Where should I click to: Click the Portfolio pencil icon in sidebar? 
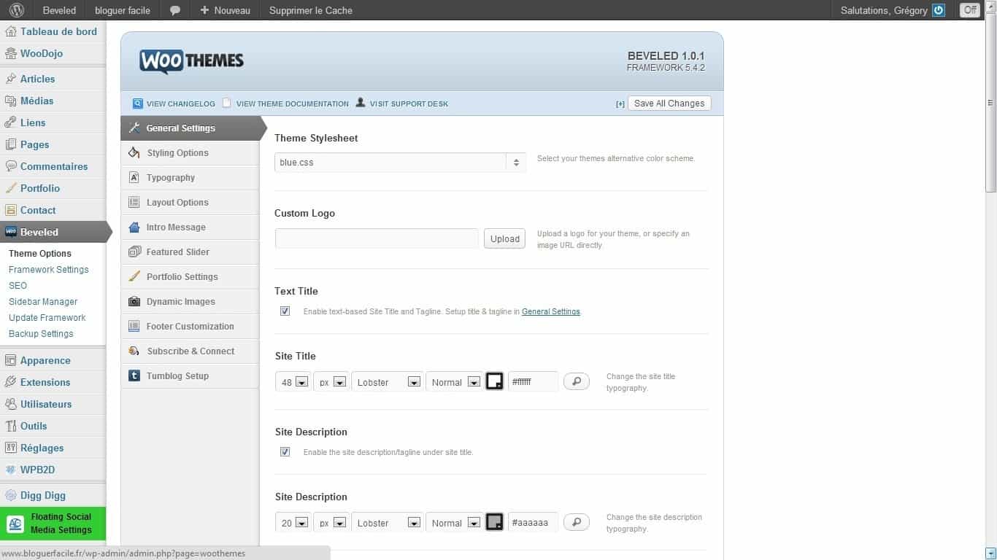pyautogui.click(x=11, y=188)
